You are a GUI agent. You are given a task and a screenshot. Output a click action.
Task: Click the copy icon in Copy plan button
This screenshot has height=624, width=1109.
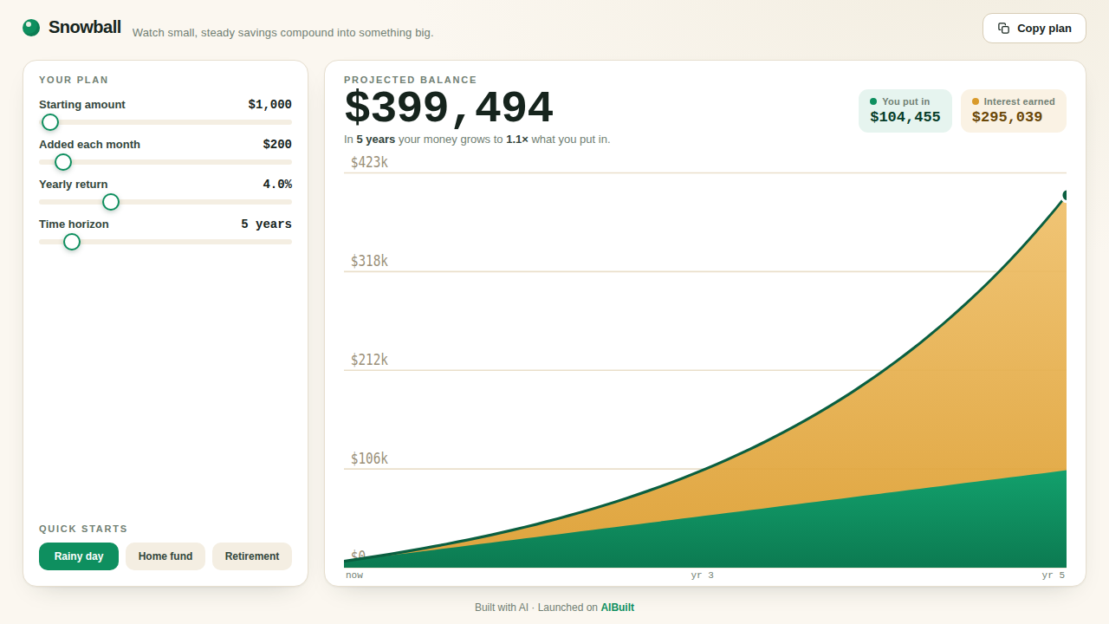point(1003,28)
